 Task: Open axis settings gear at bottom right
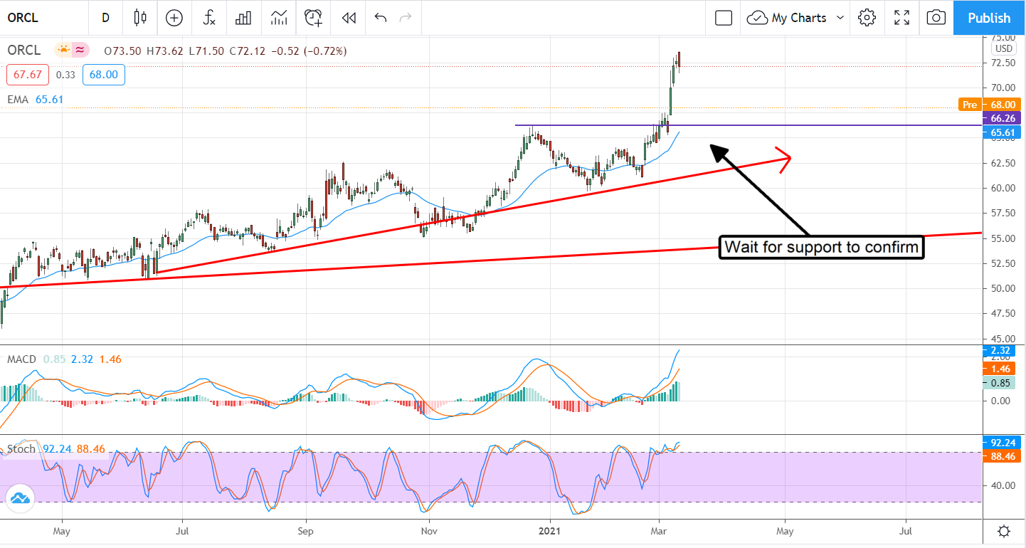point(1004,532)
